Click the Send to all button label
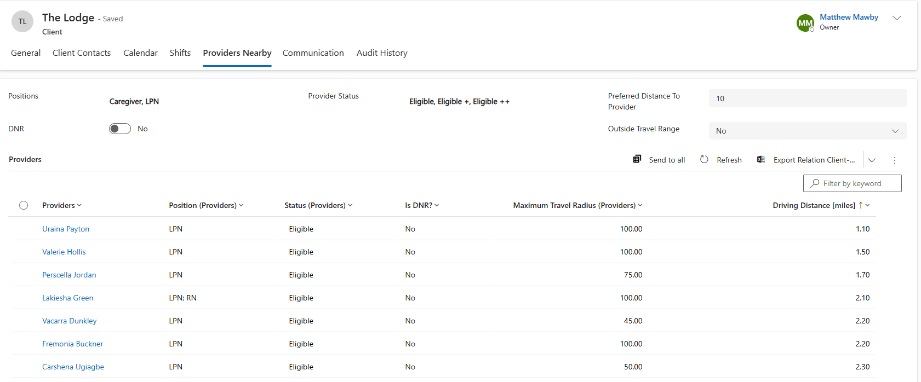 667,160
